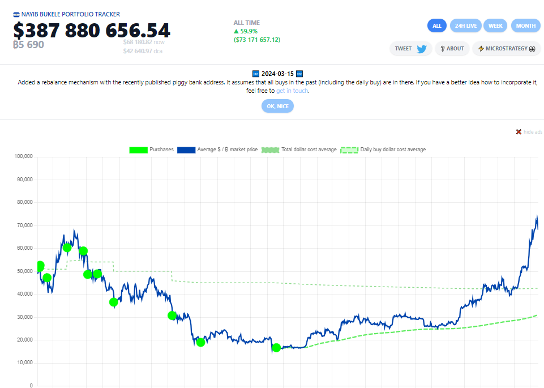Viewport: 544px width, 388px height.
Task: Click the eyes emoji on MicroStrategy button
Action: pos(532,49)
